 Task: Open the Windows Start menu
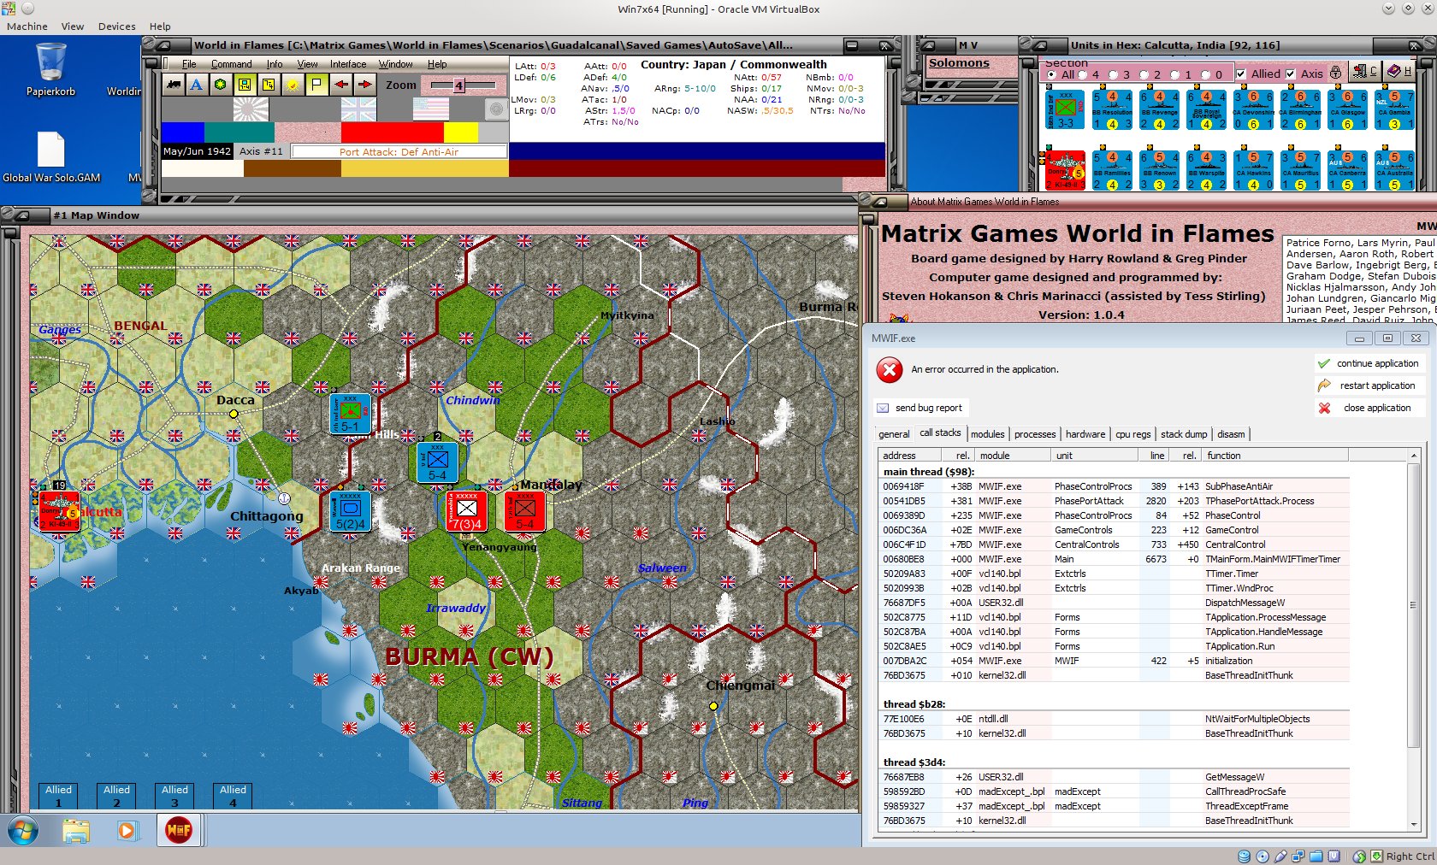point(23,830)
